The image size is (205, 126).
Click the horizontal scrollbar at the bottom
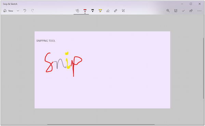tap(101, 124)
